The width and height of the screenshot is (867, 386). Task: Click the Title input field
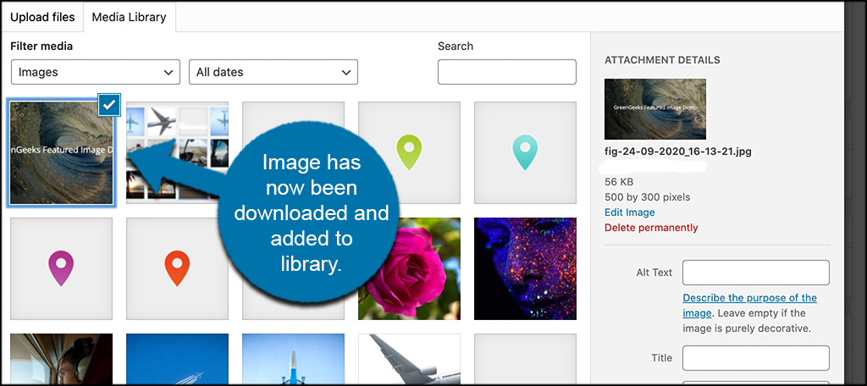coord(756,358)
